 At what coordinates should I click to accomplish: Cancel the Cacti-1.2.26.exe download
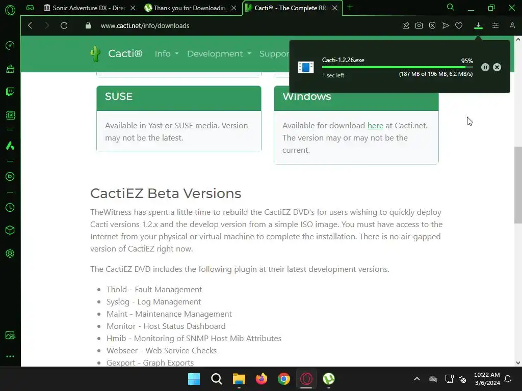click(497, 68)
